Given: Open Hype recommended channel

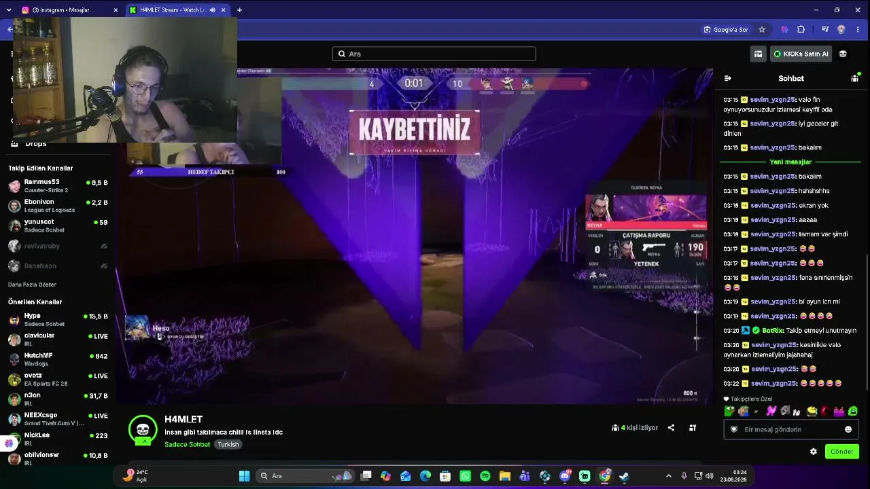Looking at the screenshot, I should coord(58,319).
